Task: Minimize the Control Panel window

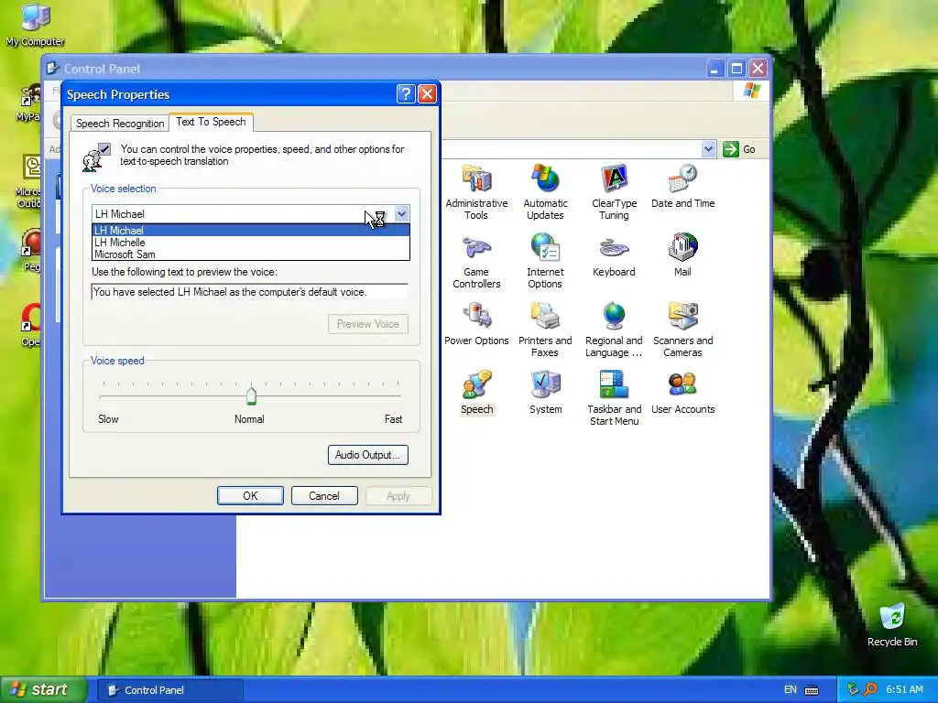Action: 714,68
